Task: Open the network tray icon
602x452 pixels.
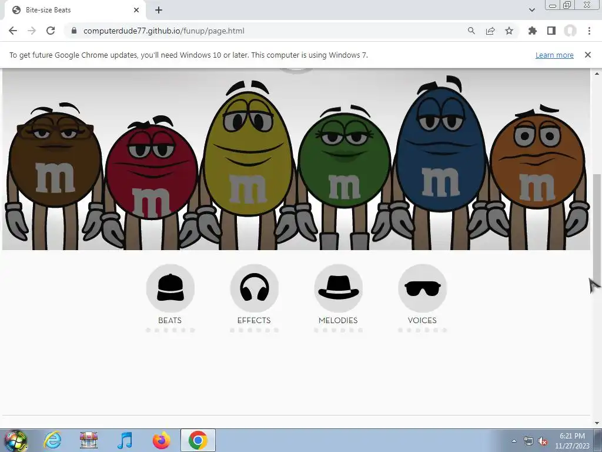Action: coord(529,441)
